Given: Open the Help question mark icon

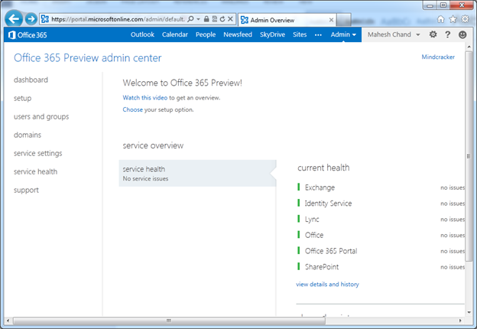Looking at the screenshot, I should click(447, 34).
